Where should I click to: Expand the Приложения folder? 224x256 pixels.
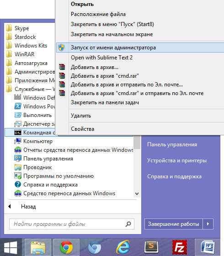(x=30, y=80)
